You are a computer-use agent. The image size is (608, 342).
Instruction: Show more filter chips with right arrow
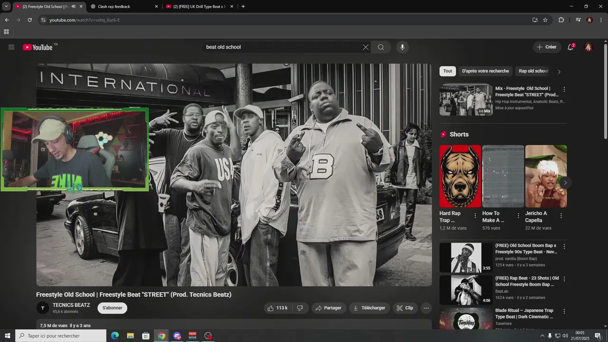click(x=559, y=72)
